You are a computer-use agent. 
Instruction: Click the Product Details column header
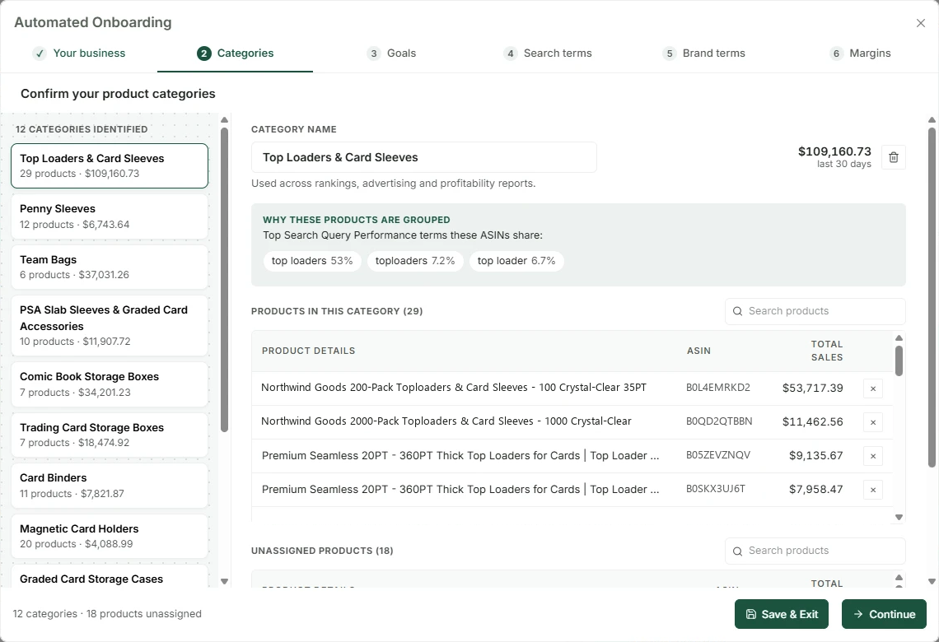308,351
